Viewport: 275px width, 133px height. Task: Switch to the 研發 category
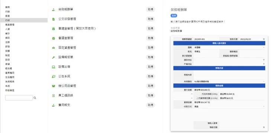click(x=7, y=47)
